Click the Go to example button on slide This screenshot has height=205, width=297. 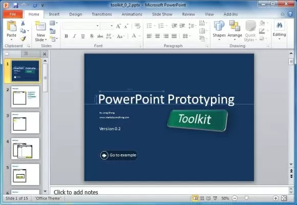point(118,155)
